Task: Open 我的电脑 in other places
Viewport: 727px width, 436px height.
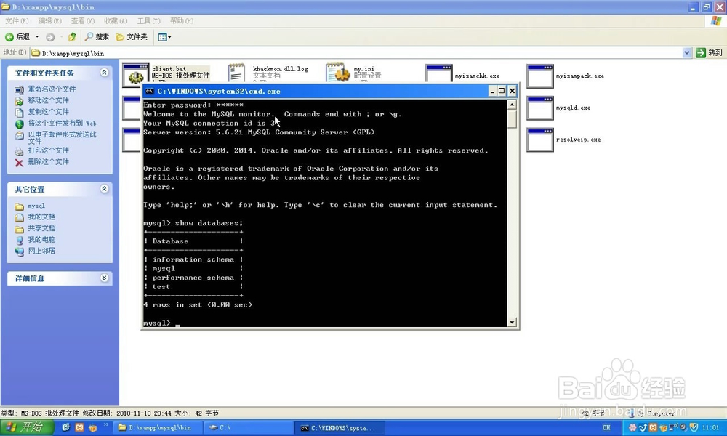Action: [x=41, y=240]
